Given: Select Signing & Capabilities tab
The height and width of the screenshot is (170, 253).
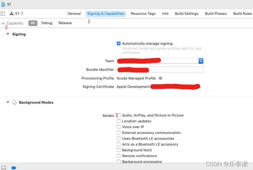Looking at the screenshot, I should 106,14.
